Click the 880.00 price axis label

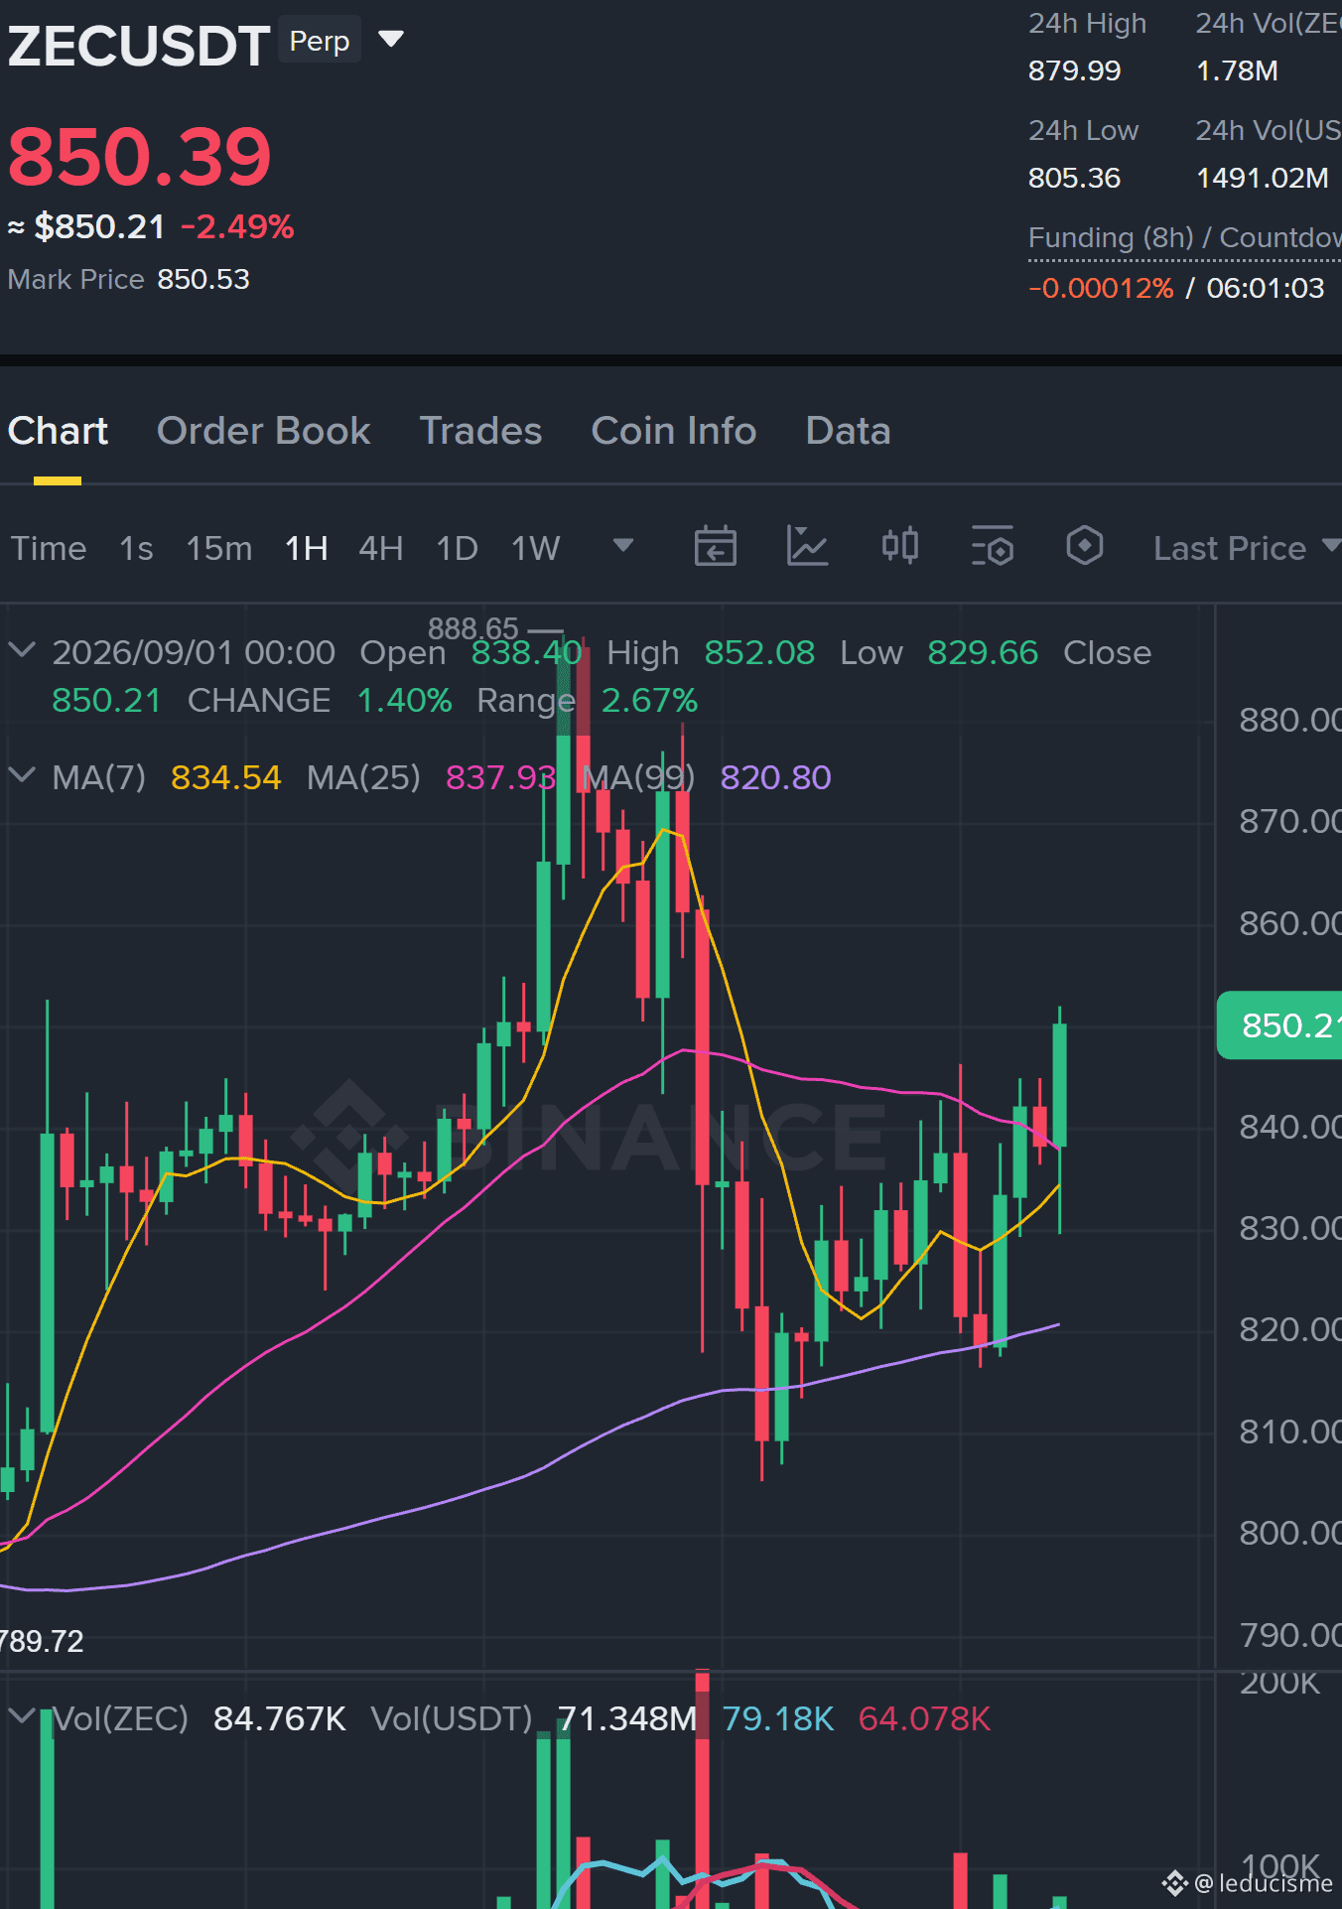[x=1290, y=720]
